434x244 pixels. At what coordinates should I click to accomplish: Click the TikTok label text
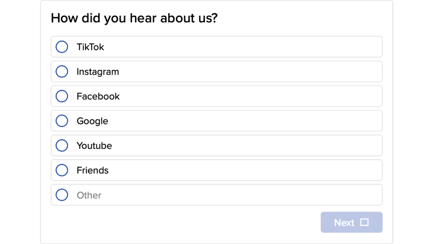90,47
